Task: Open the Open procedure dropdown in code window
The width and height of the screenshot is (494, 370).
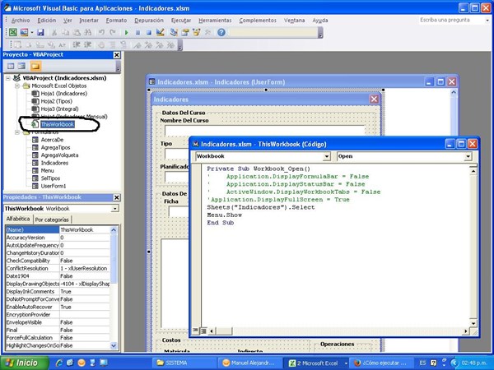Action: click(468, 155)
